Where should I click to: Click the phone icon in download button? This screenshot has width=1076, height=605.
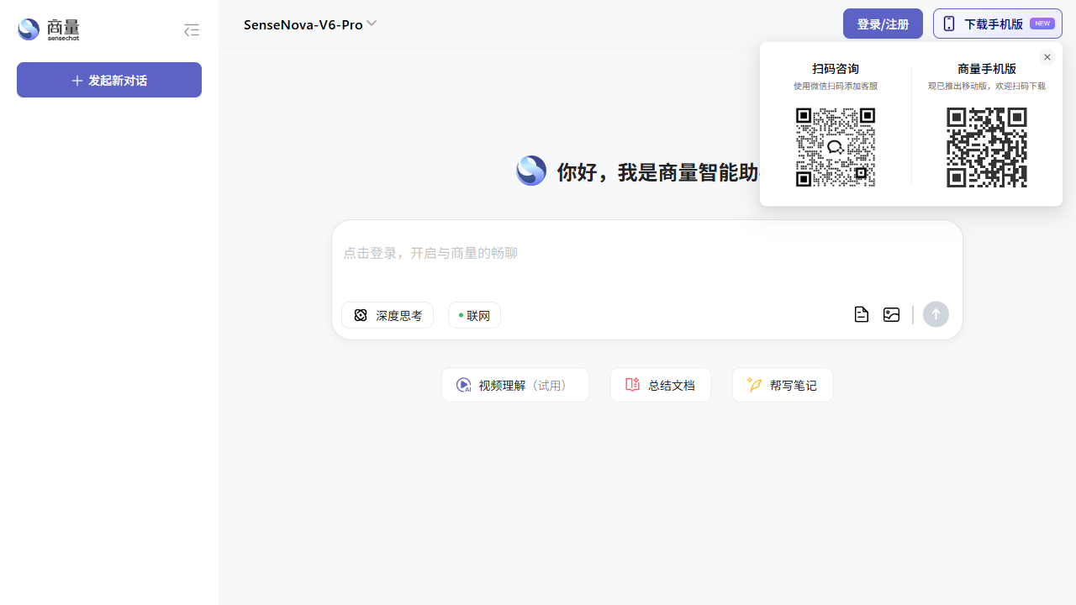point(949,24)
